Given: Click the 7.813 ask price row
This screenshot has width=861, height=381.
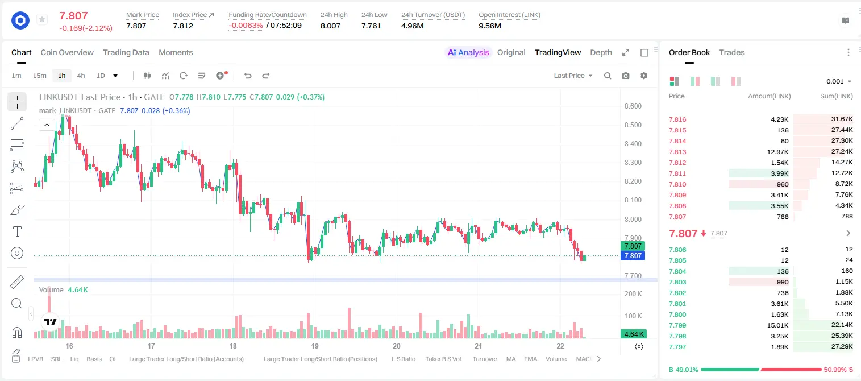Looking at the screenshot, I should coord(761,152).
